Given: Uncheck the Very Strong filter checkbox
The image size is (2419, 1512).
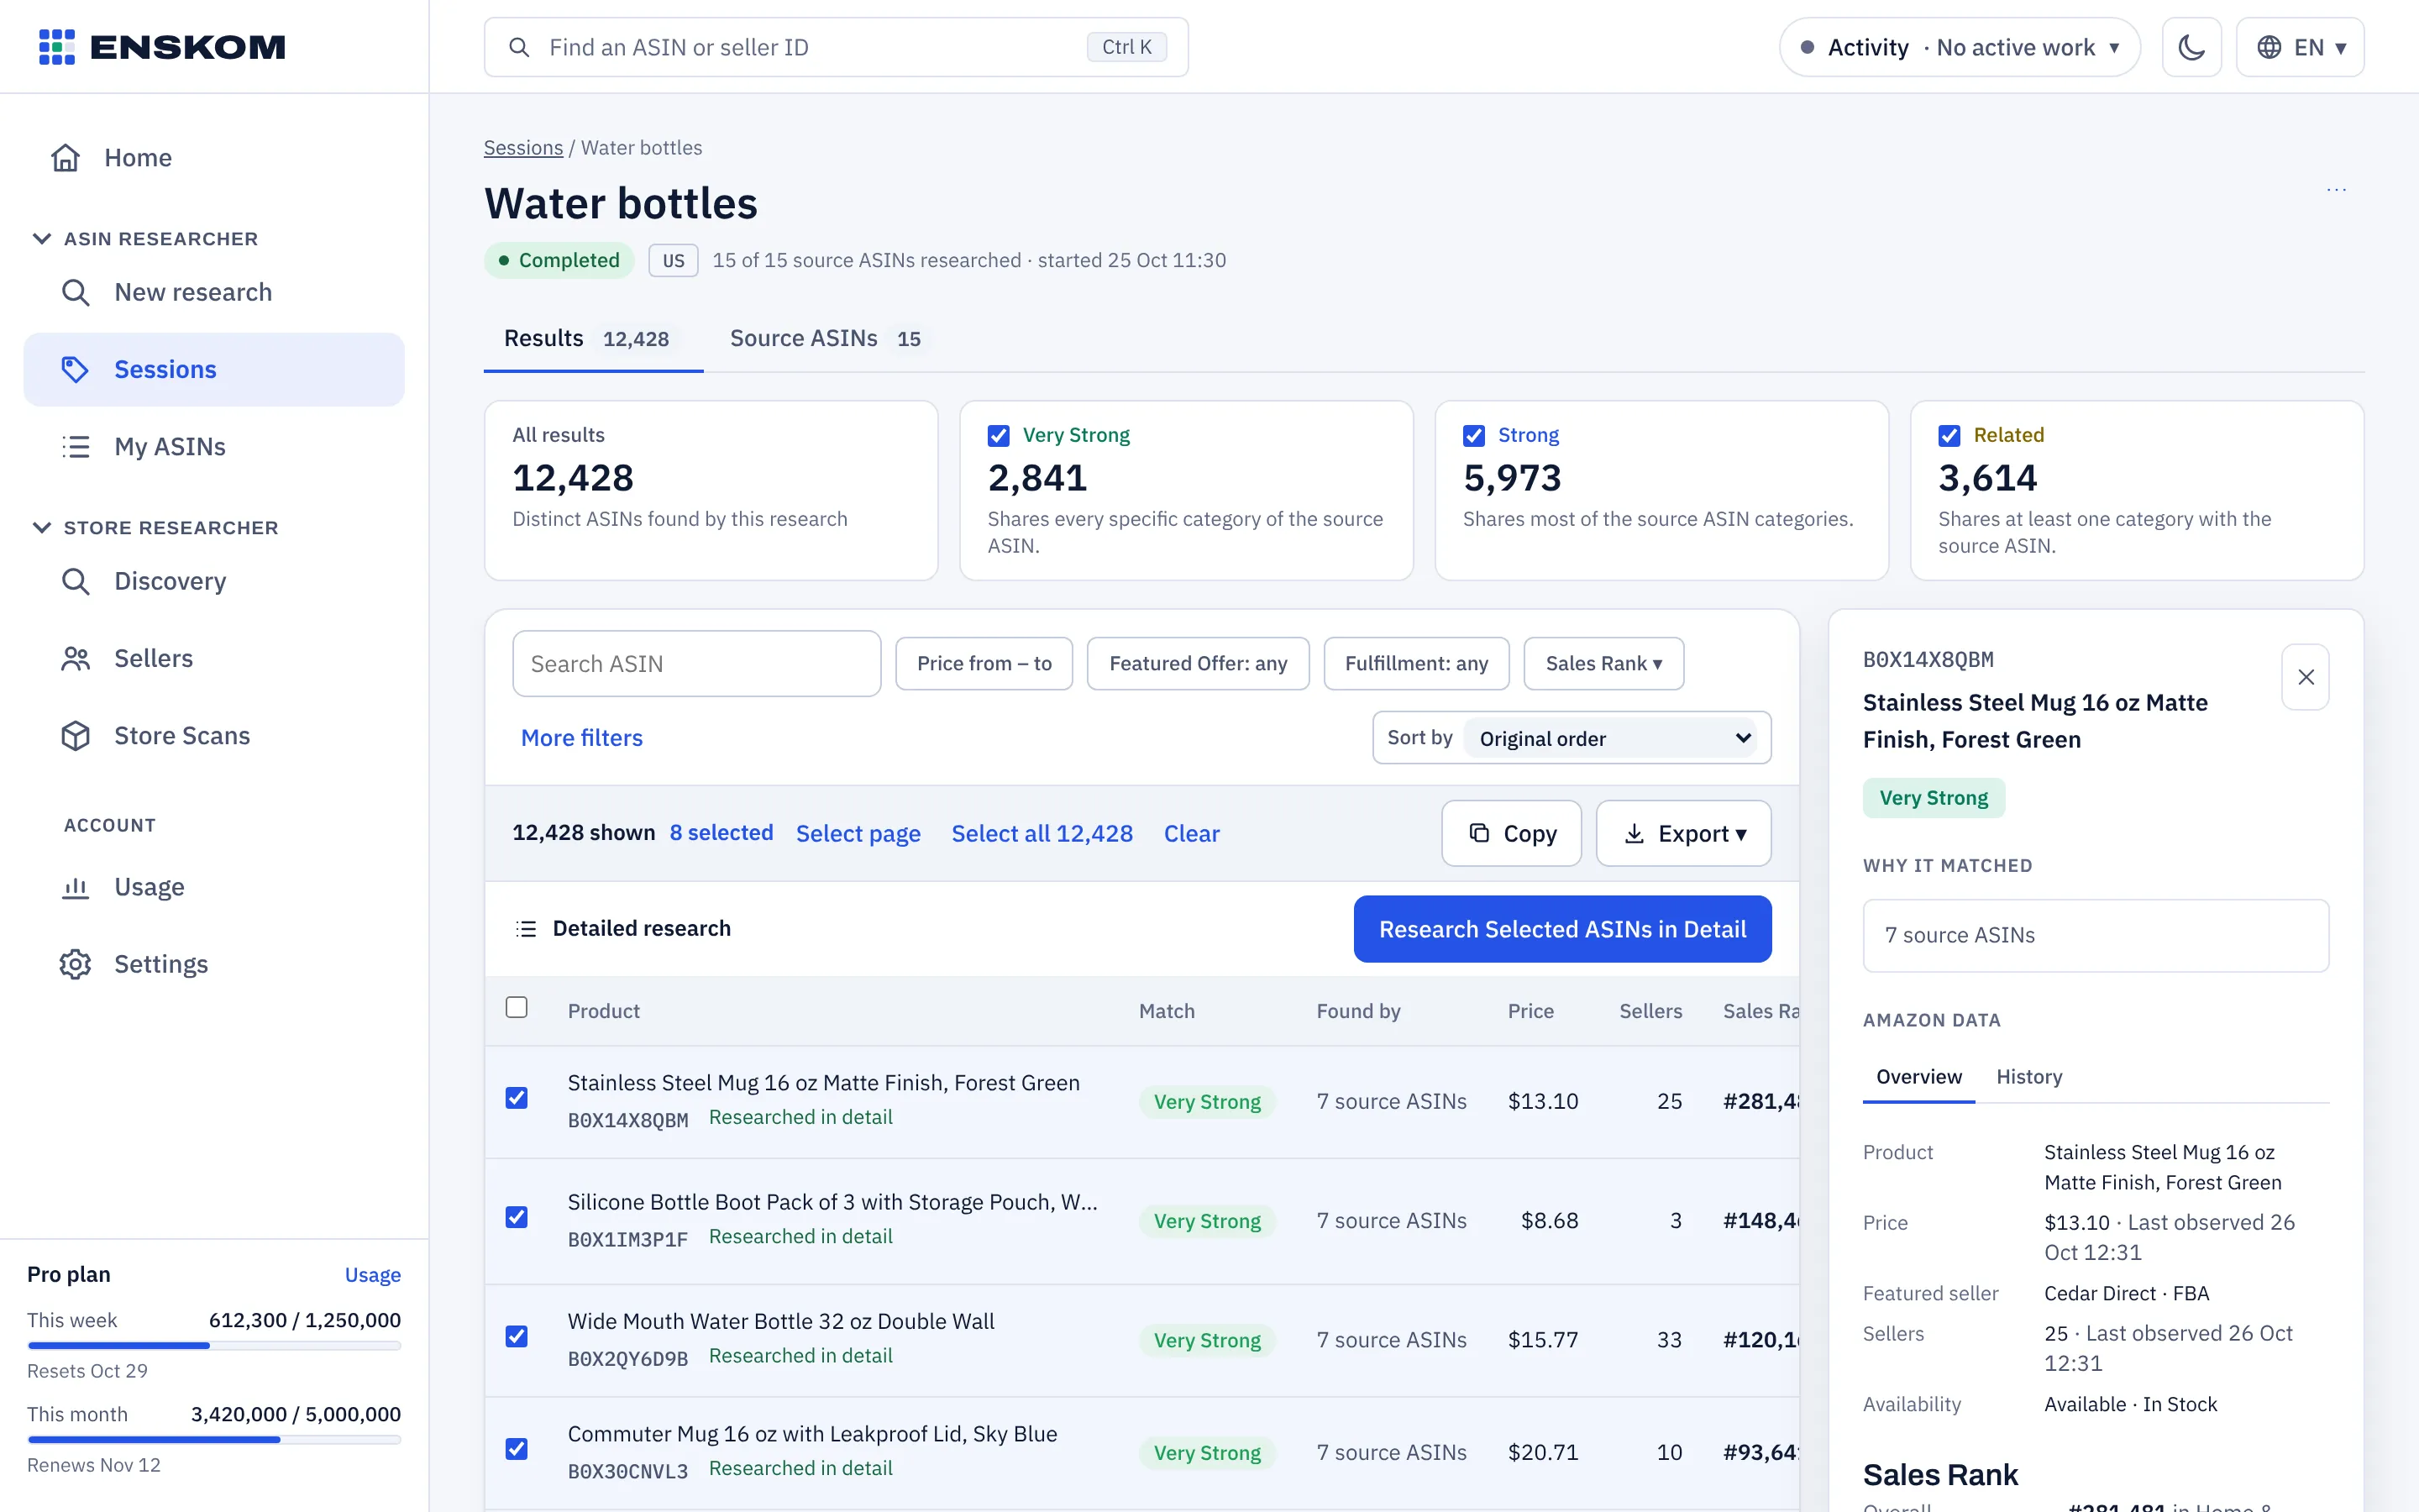Looking at the screenshot, I should point(998,436).
